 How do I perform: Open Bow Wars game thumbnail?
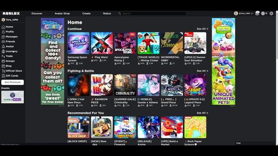[102, 127]
